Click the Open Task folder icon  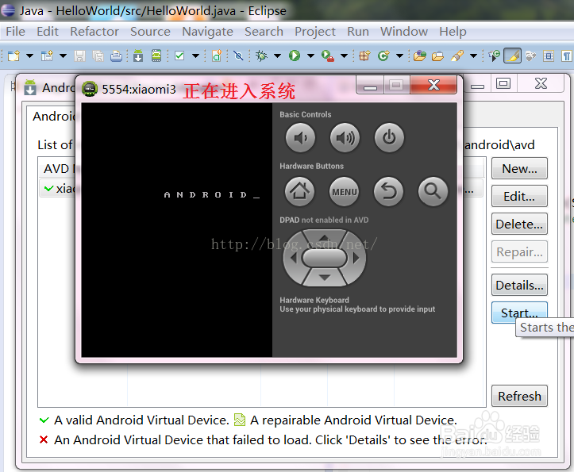tap(437, 56)
